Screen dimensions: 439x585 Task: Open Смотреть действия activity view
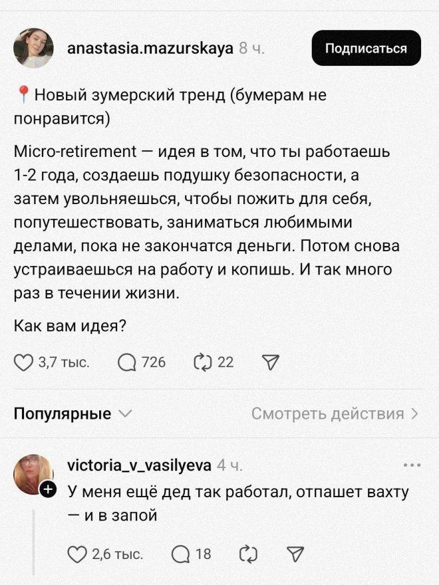point(335,414)
